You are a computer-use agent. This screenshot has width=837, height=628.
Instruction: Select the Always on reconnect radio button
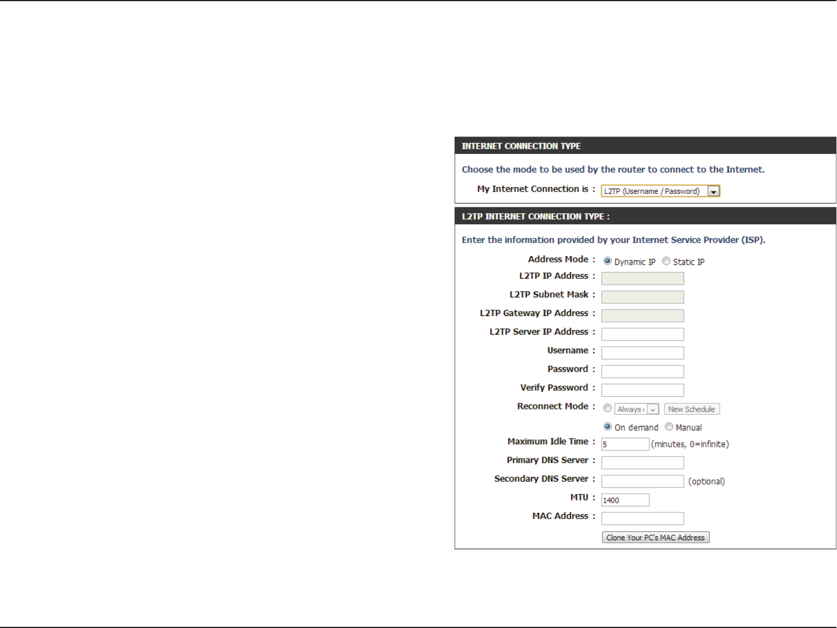(608, 408)
